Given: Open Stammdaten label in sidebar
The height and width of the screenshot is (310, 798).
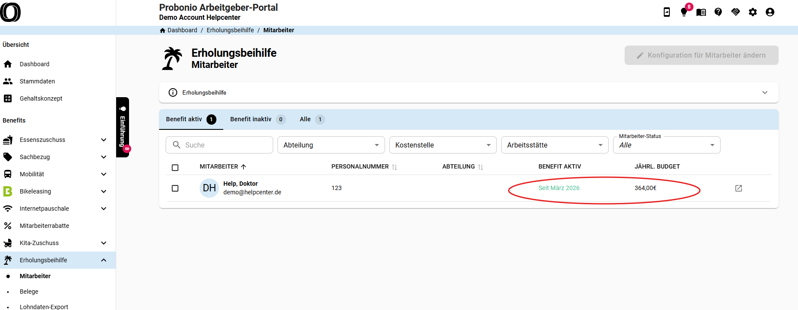Looking at the screenshot, I should (x=37, y=81).
